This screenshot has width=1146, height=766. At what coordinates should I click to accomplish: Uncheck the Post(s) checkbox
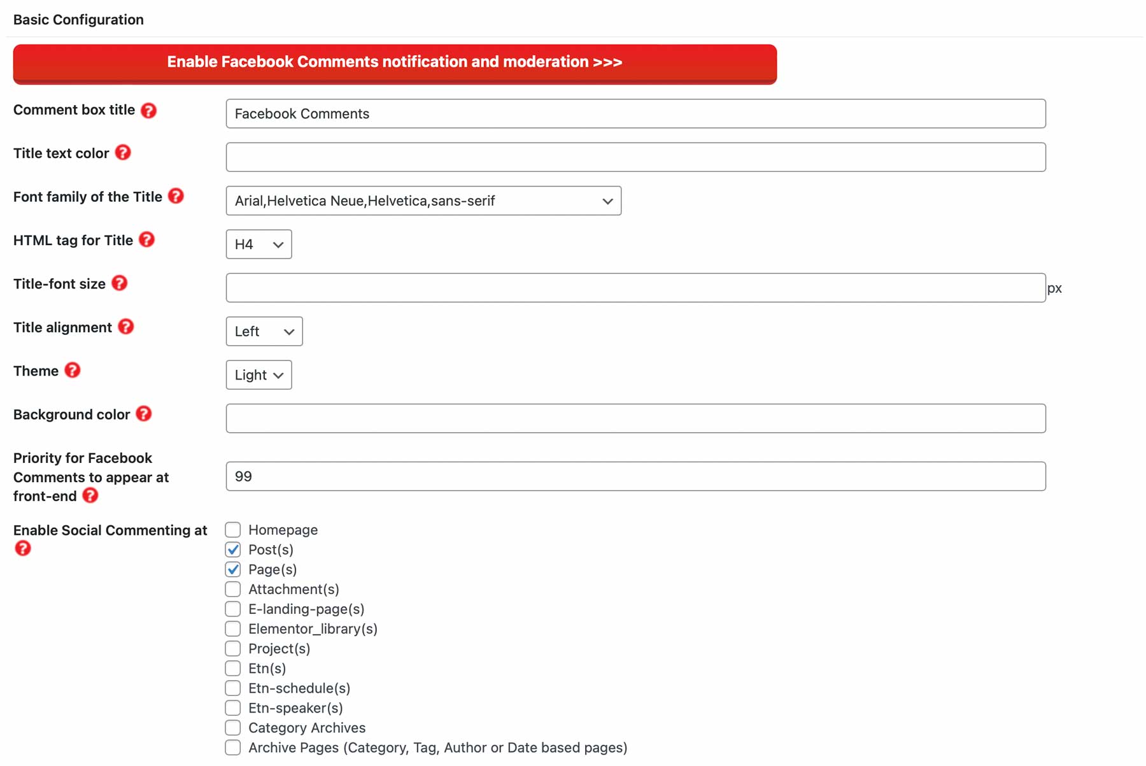232,550
